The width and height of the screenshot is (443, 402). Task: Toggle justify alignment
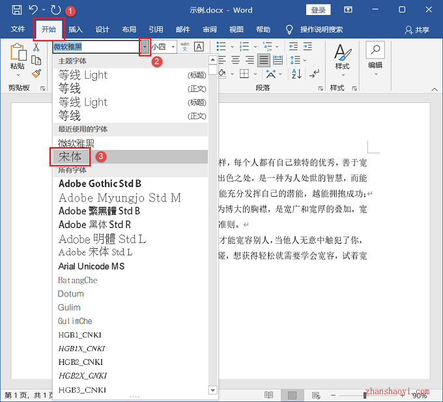tap(264, 60)
